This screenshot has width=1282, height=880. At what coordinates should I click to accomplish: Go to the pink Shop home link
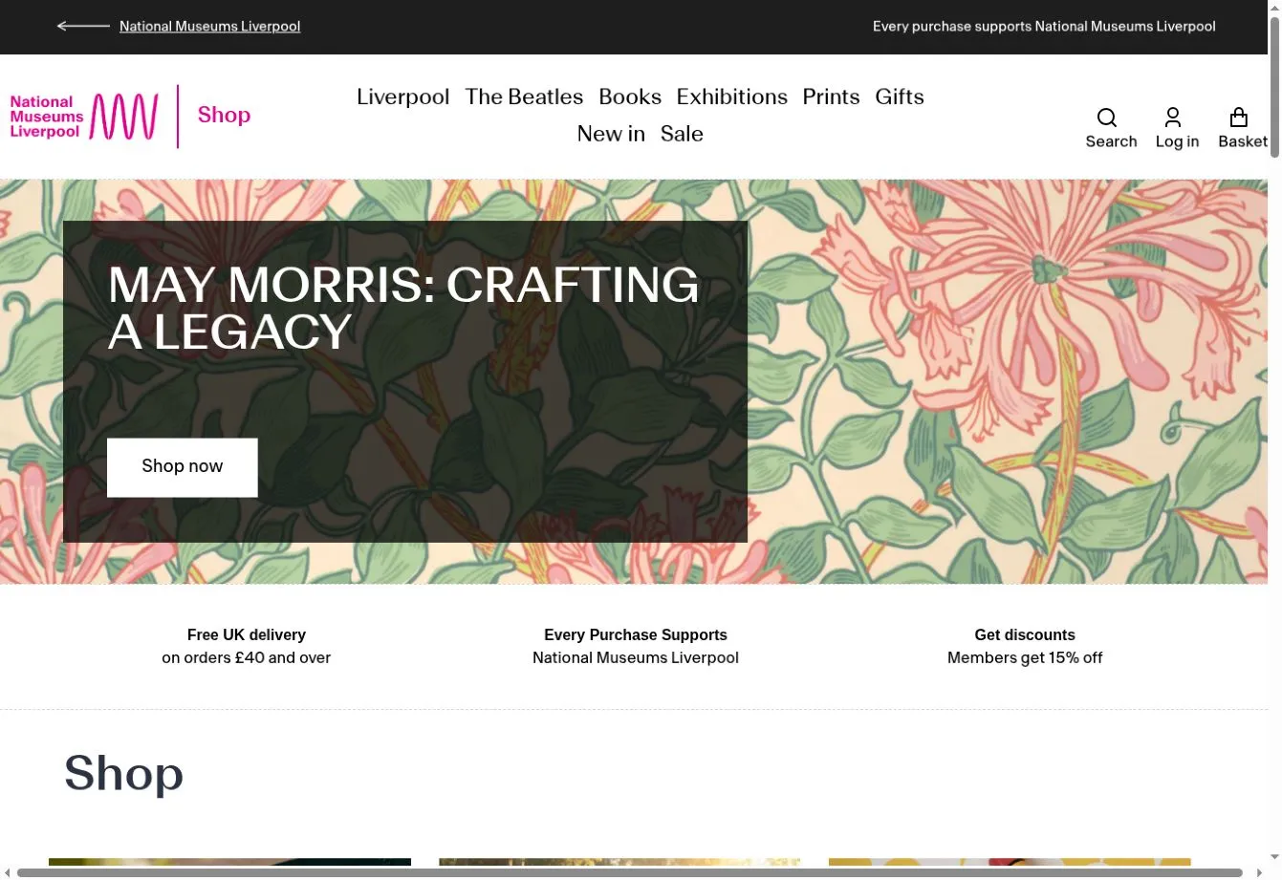point(224,115)
